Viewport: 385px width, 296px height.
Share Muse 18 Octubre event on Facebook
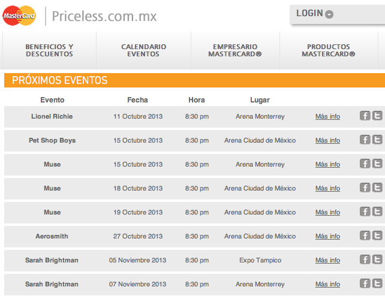tap(365, 188)
